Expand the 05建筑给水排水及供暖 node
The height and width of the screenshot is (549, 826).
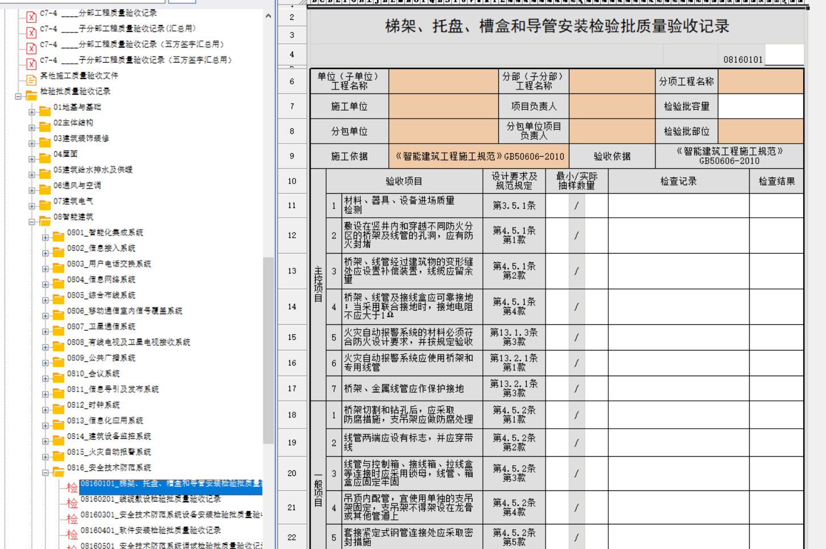click(32, 175)
